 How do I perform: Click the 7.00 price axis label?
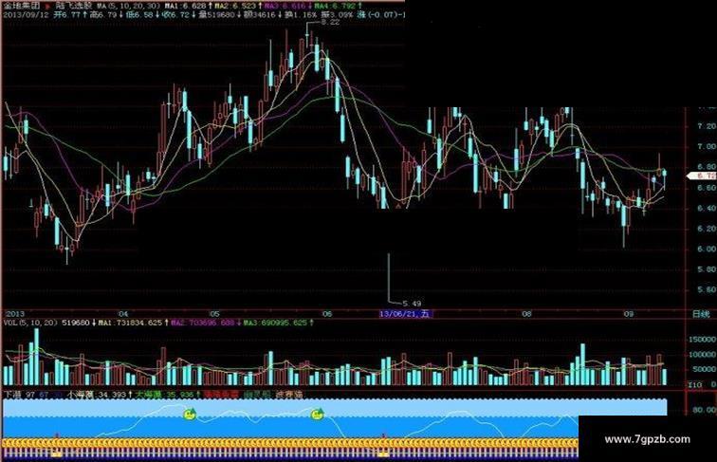tap(706, 147)
